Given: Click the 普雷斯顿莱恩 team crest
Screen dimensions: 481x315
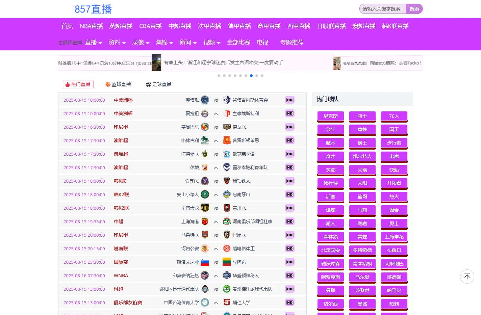Looking at the screenshot, I should (227, 140).
